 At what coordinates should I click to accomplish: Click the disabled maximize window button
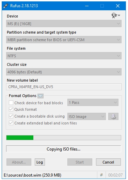click(x=102, y=6)
